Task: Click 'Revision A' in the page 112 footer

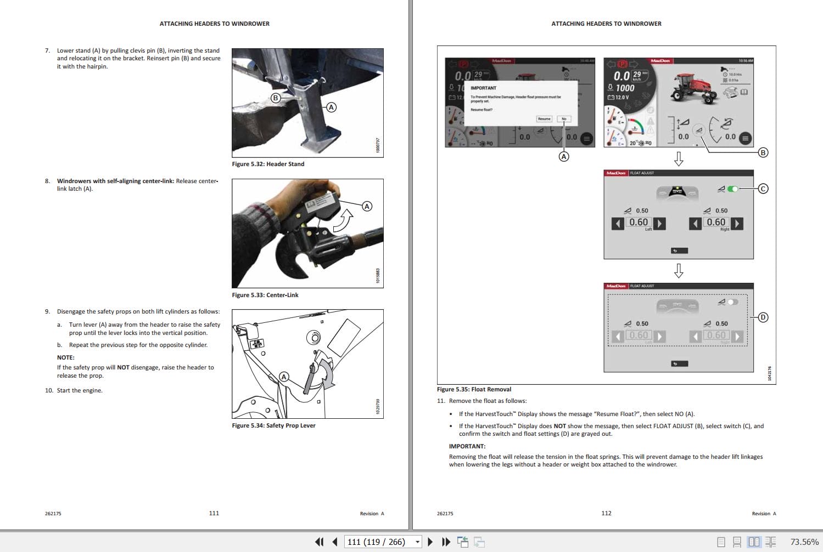Action: (x=764, y=514)
